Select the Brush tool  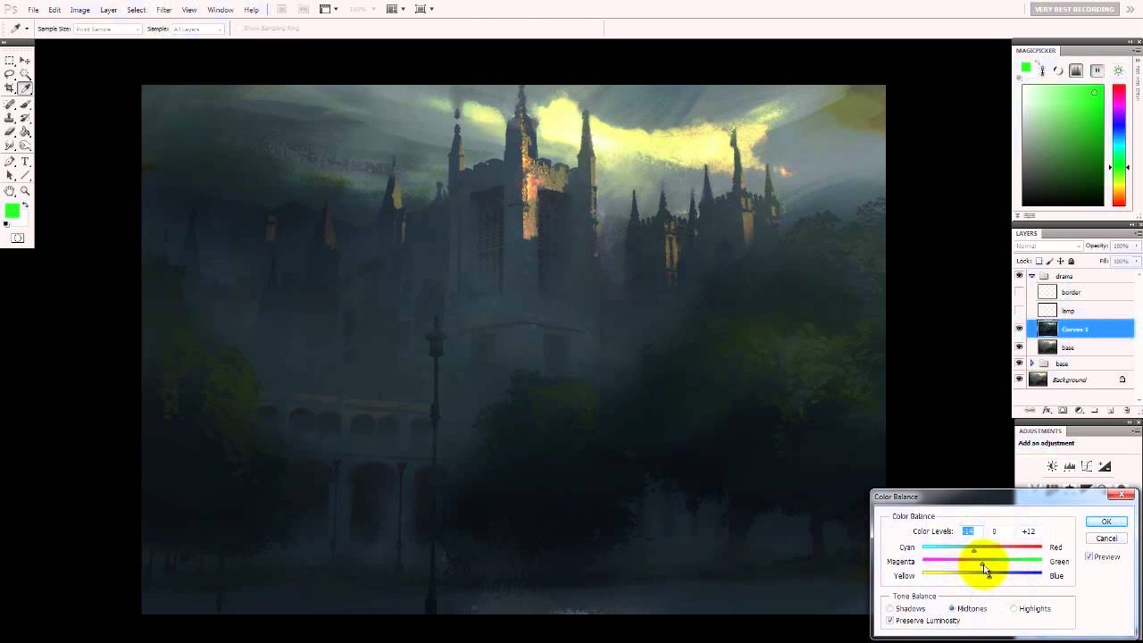pos(25,104)
